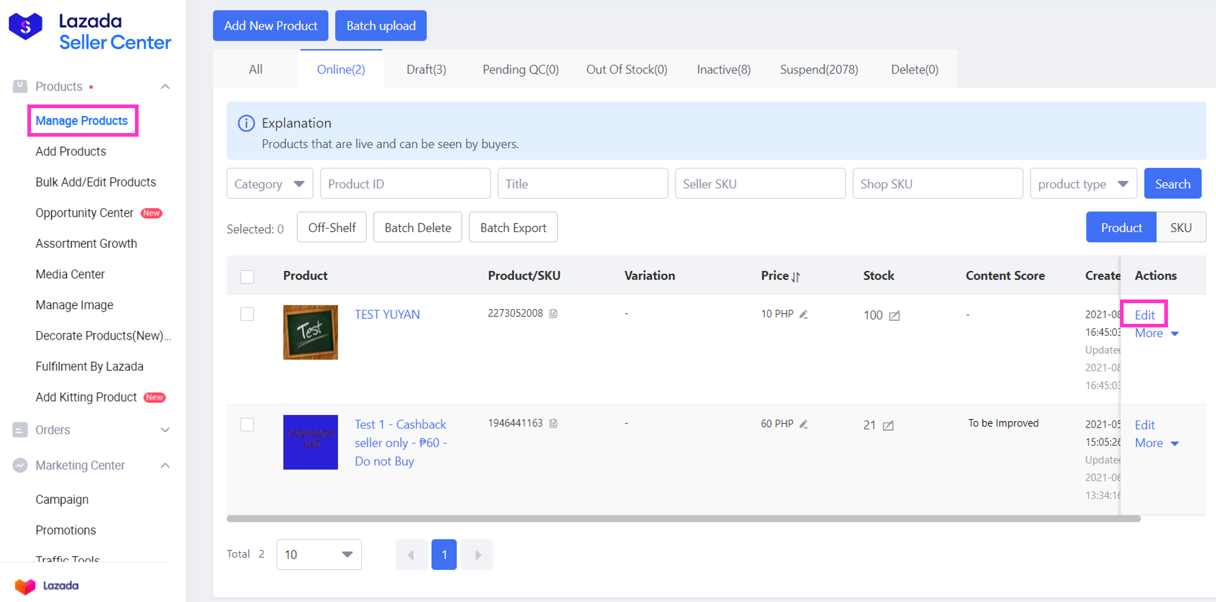
Task: Edit stock 100 with the edit icon
Action: click(894, 315)
